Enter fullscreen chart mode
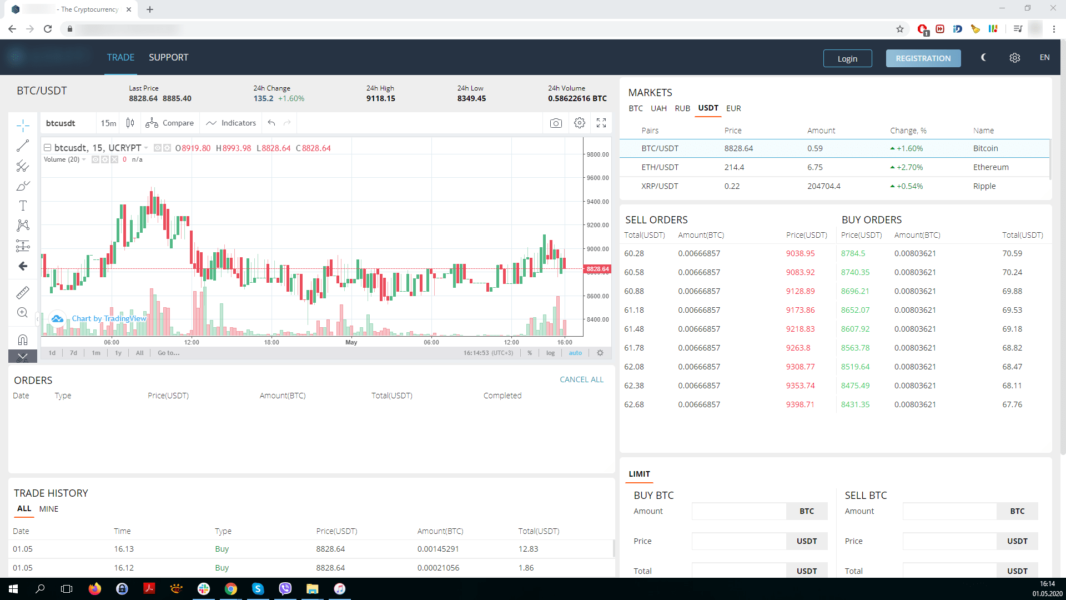This screenshot has height=600, width=1066. tap(601, 123)
